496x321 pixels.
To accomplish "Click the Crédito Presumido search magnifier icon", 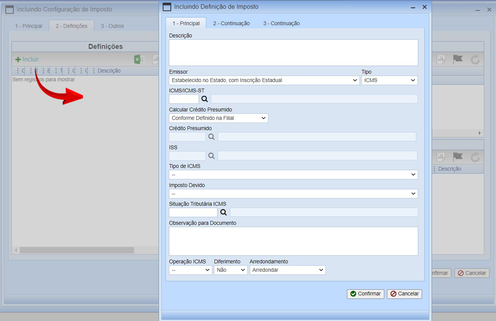I will [x=212, y=137].
